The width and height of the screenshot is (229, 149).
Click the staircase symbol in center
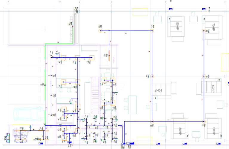pos(95,95)
